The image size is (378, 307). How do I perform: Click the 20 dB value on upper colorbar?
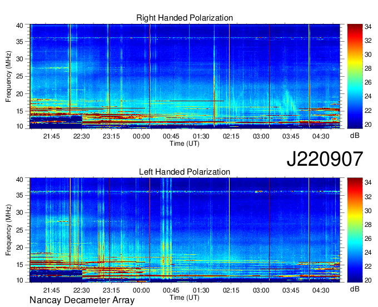(368, 125)
